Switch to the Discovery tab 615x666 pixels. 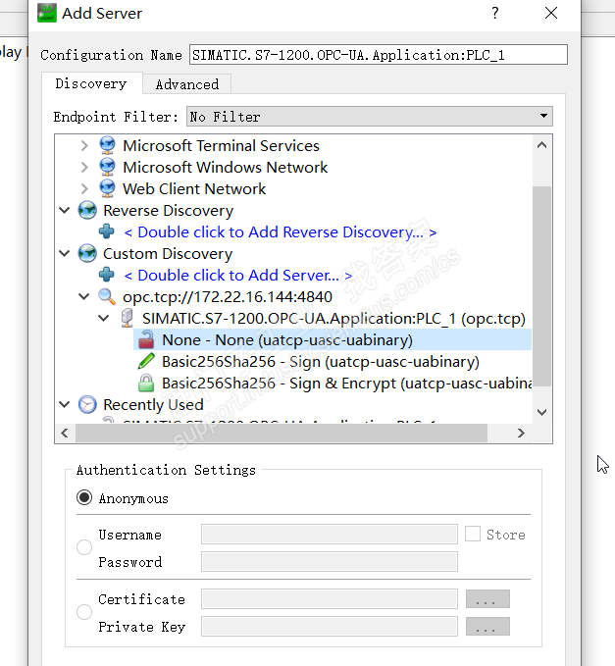90,84
